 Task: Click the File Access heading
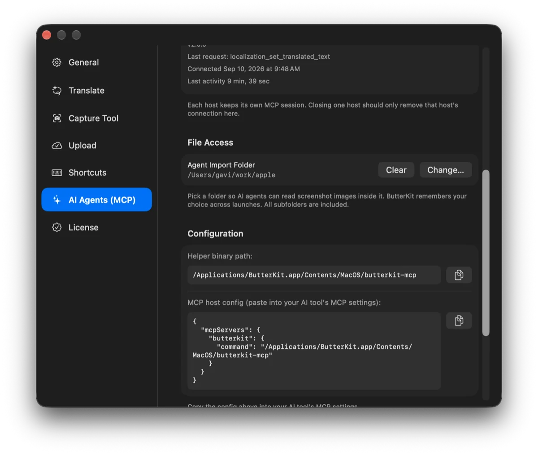[x=210, y=143]
